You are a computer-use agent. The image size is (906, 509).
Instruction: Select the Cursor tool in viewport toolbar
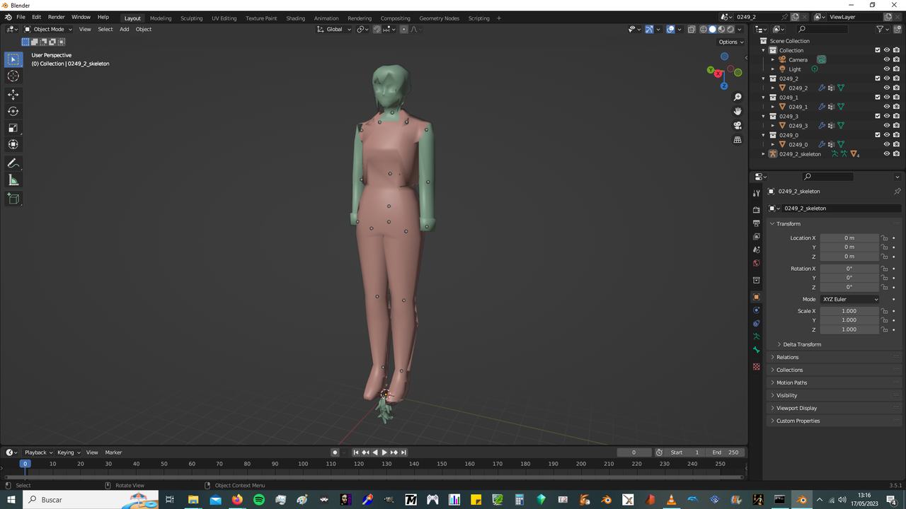(13, 76)
